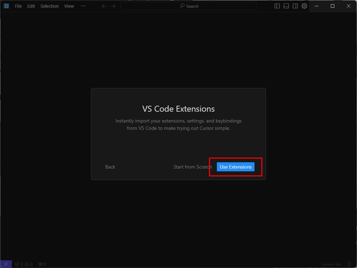This screenshot has width=357, height=268.
Task: Click Cursor Tab in status bar
Action: 332,265
